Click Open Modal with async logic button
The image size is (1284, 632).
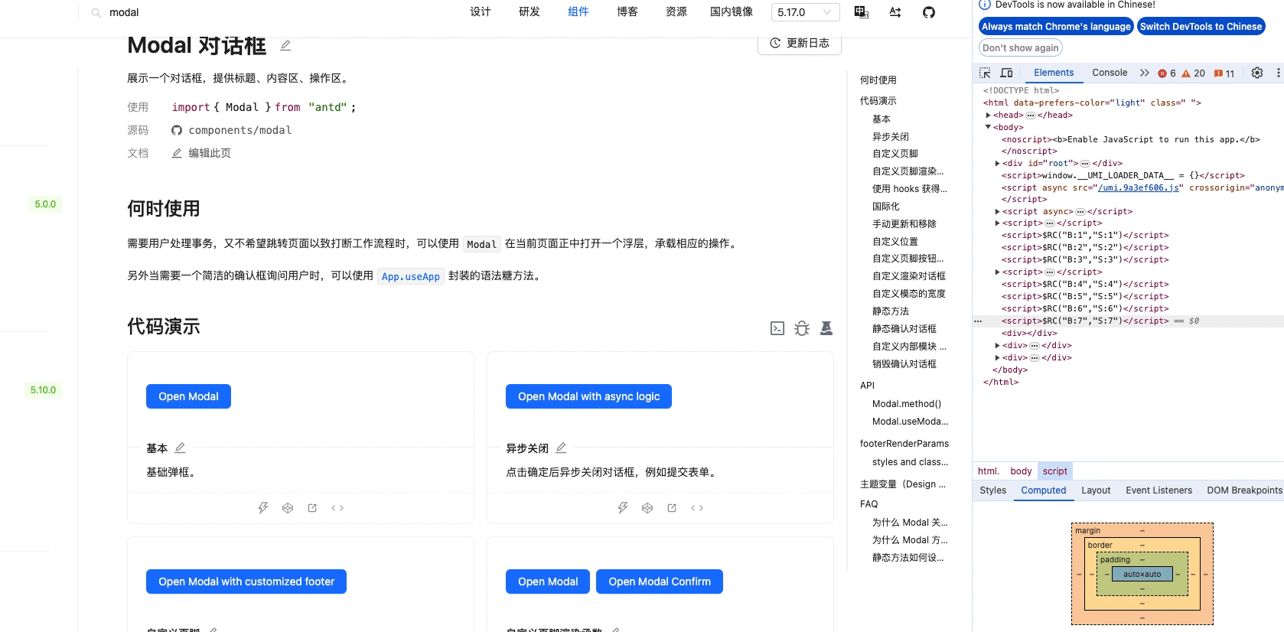(588, 396)
